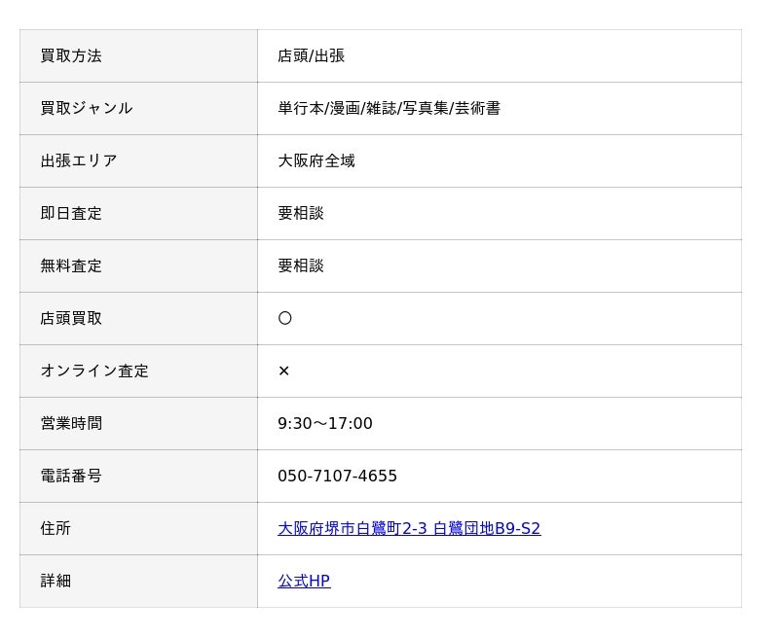Click the circle mark for 店頭買取
The height and width of the screenshot is (637, 779).
284,318
